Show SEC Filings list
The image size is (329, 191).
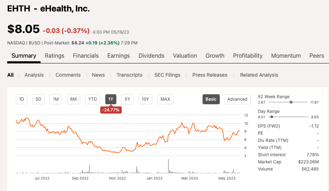(x=167, y=75)
